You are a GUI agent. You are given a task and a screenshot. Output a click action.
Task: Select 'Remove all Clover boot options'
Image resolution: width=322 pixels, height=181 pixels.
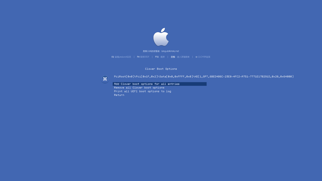(x=139, y=87)
